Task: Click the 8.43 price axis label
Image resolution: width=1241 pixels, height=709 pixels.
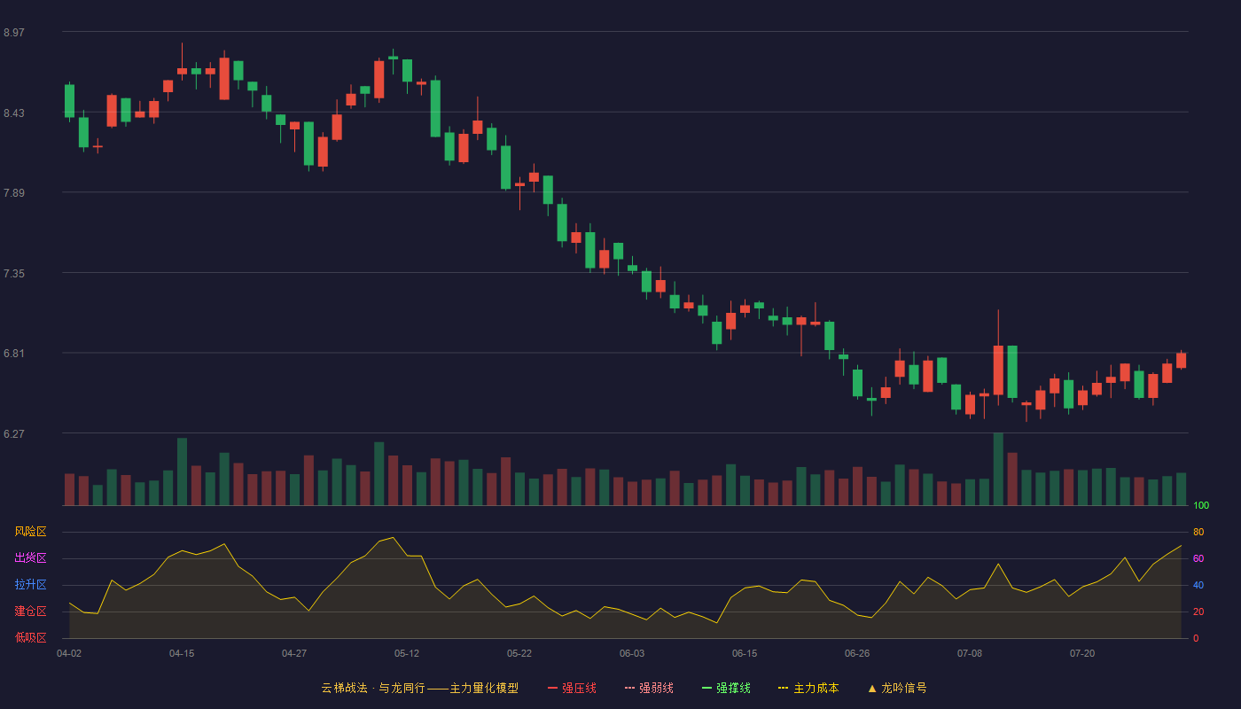Action: pyautogui.click(x=14, y=113)
